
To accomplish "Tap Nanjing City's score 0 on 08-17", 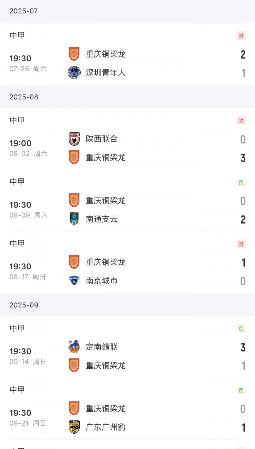I will click(x=243, y=281).
